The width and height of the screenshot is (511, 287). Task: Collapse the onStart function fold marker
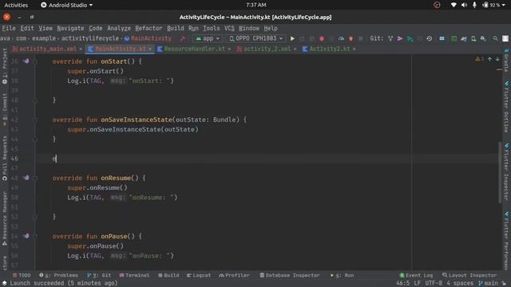coord(35,61)
